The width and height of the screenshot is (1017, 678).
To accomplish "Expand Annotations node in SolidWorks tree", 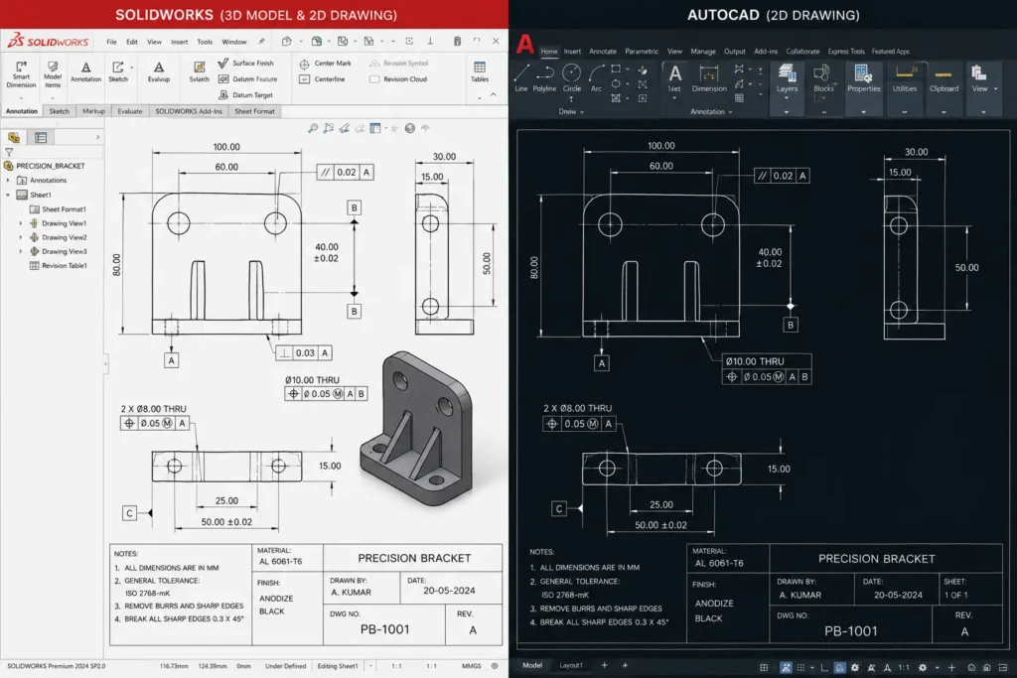I will click(x=8, y=181).
